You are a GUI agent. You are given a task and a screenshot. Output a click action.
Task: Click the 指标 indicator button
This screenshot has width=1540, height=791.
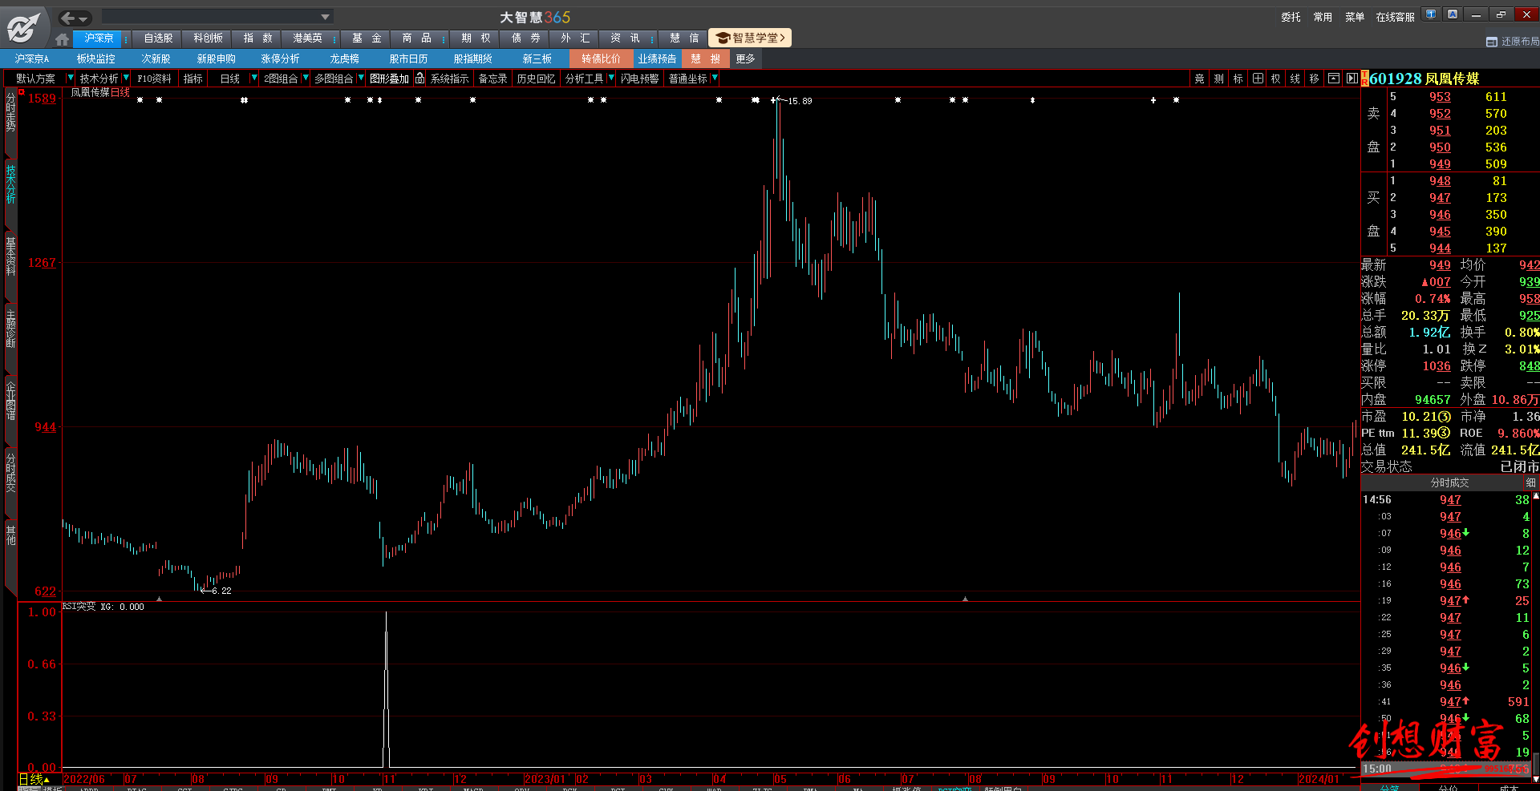(x=192, y=79)
